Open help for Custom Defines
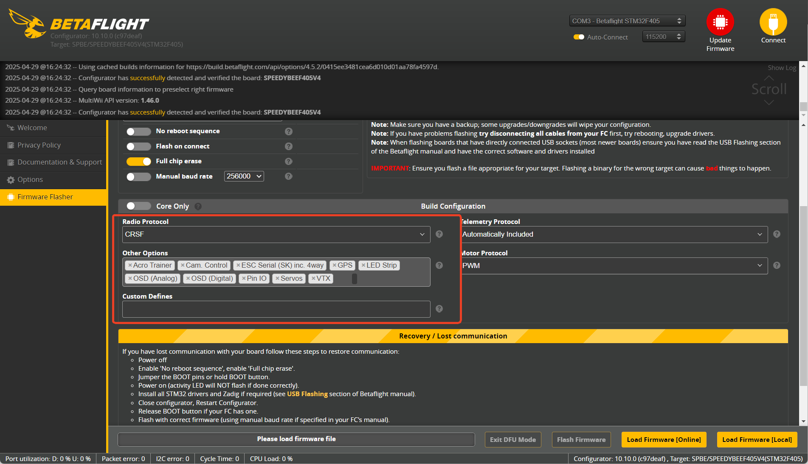Screen dimensions: 808x464 (439, 309)
